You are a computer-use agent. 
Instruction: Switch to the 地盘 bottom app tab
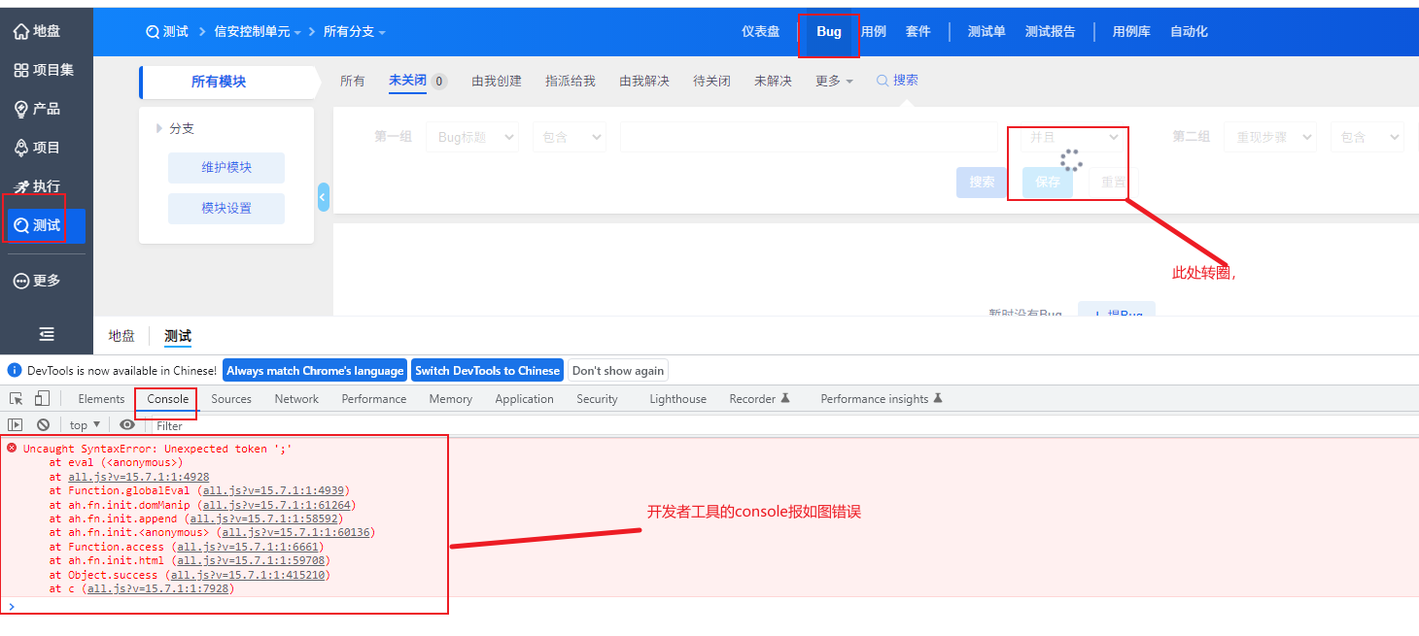click(x=121, y=336)
